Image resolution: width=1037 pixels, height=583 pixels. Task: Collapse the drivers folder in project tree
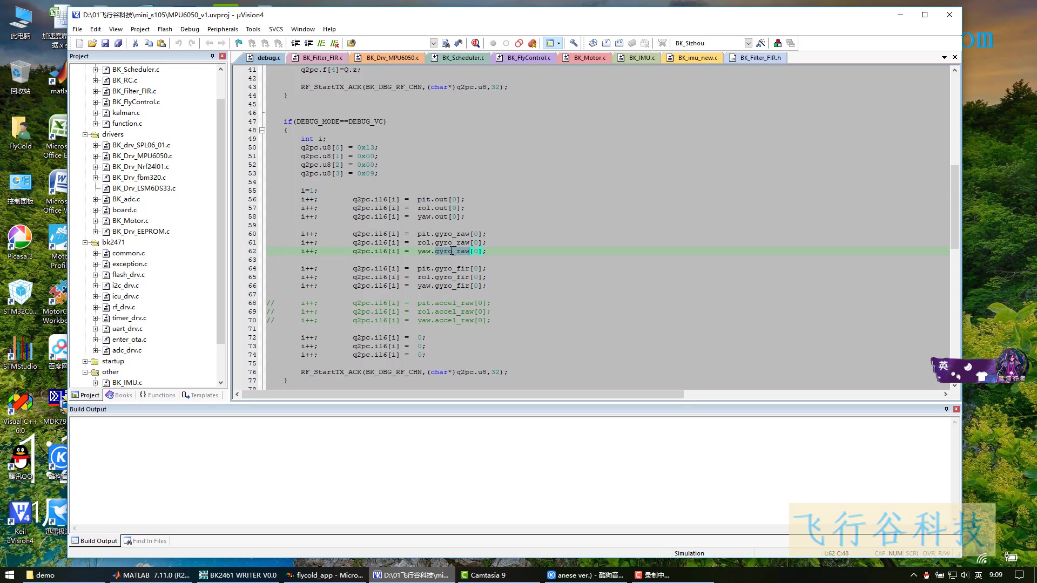pos(85,134)
